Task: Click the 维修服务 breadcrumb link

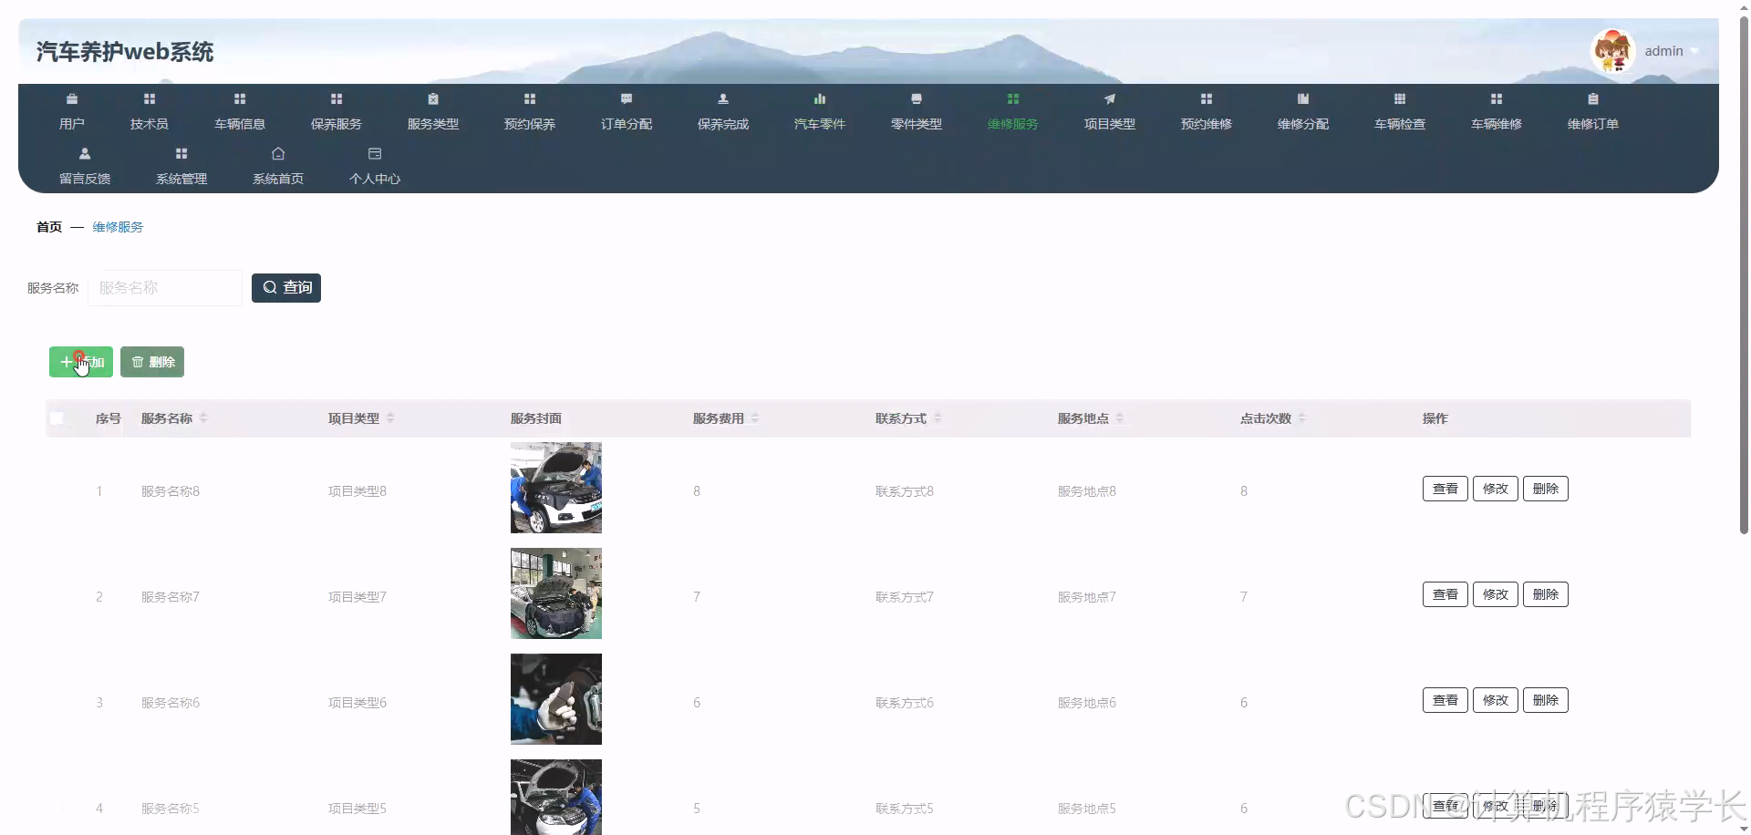Action: click(x=118, y=227)
